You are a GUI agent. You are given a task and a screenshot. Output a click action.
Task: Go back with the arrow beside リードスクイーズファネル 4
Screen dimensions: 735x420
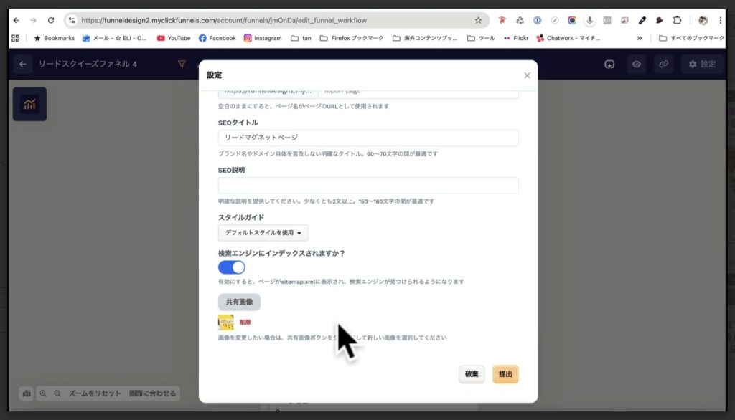pyautogui.click(x=22, y=64)
